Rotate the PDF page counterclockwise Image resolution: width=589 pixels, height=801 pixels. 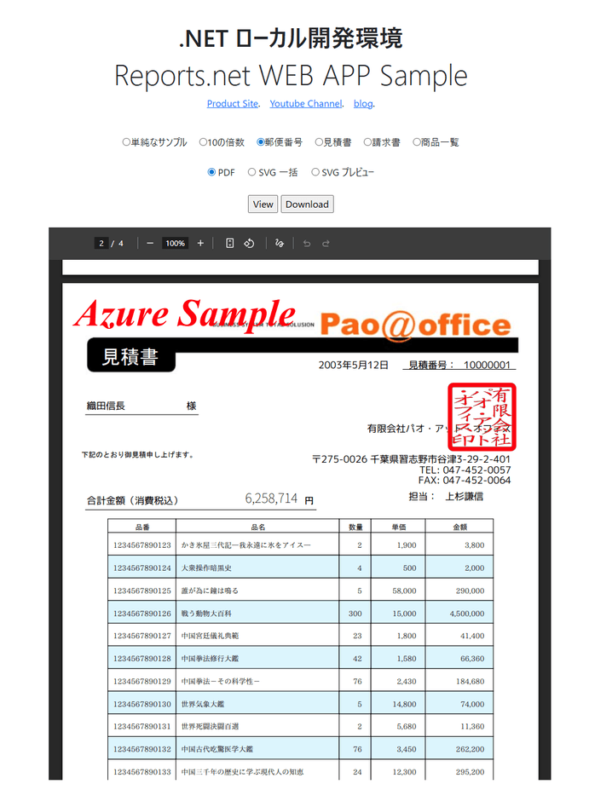(249, 244)
